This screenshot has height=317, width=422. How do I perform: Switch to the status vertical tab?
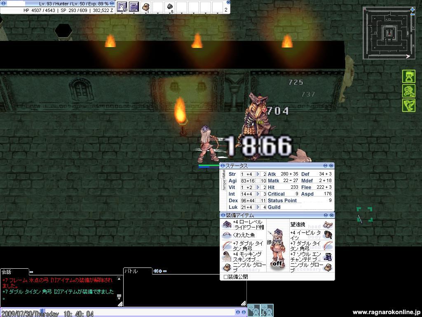pos(224,174)
